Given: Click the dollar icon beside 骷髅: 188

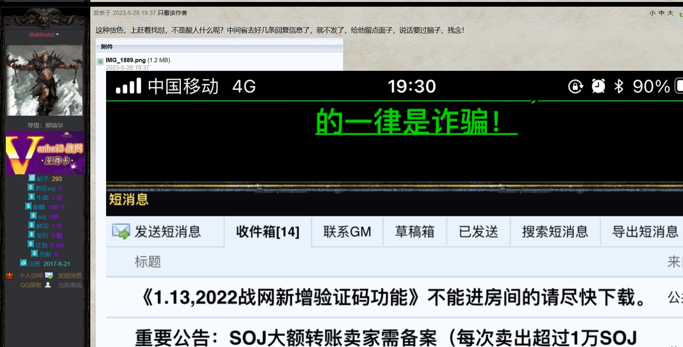Looking at the screenshot, I should coord(28,207).
